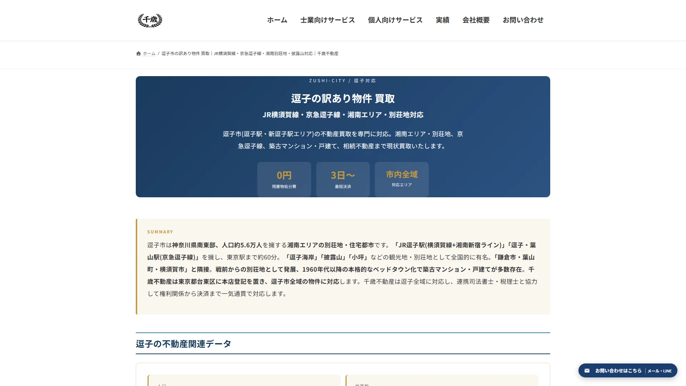The width and height of the screenshot is (686, 386).
Task: Follow the ホーム breadcrumb link
Action: click(149, 54)
